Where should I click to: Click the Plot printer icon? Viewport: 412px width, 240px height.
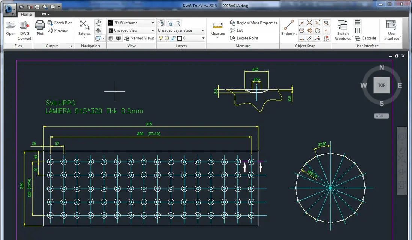click(40, 25)
